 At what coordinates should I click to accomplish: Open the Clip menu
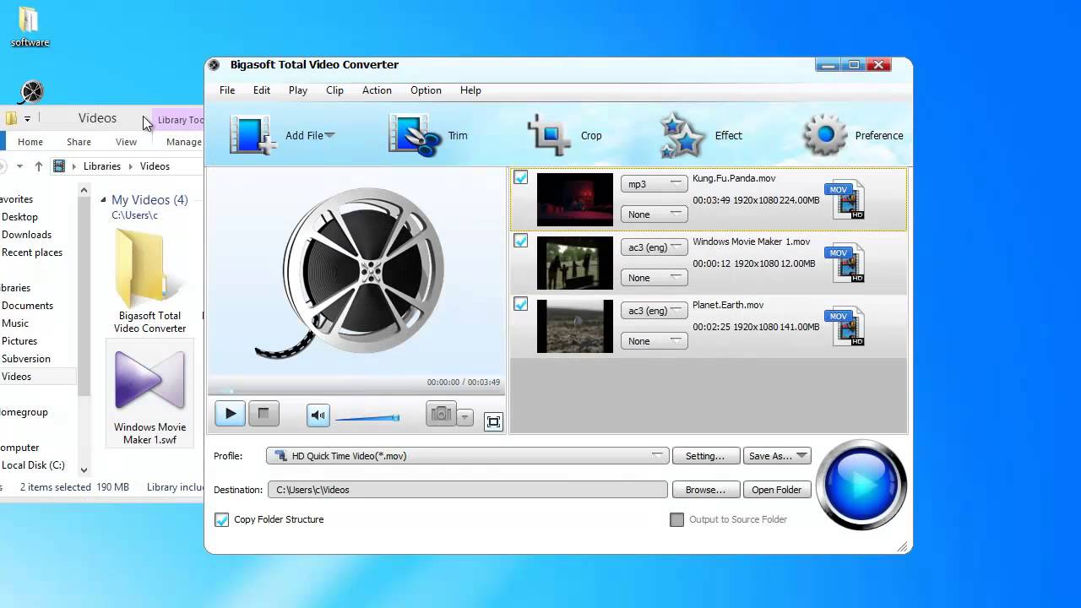coord(334,90)
